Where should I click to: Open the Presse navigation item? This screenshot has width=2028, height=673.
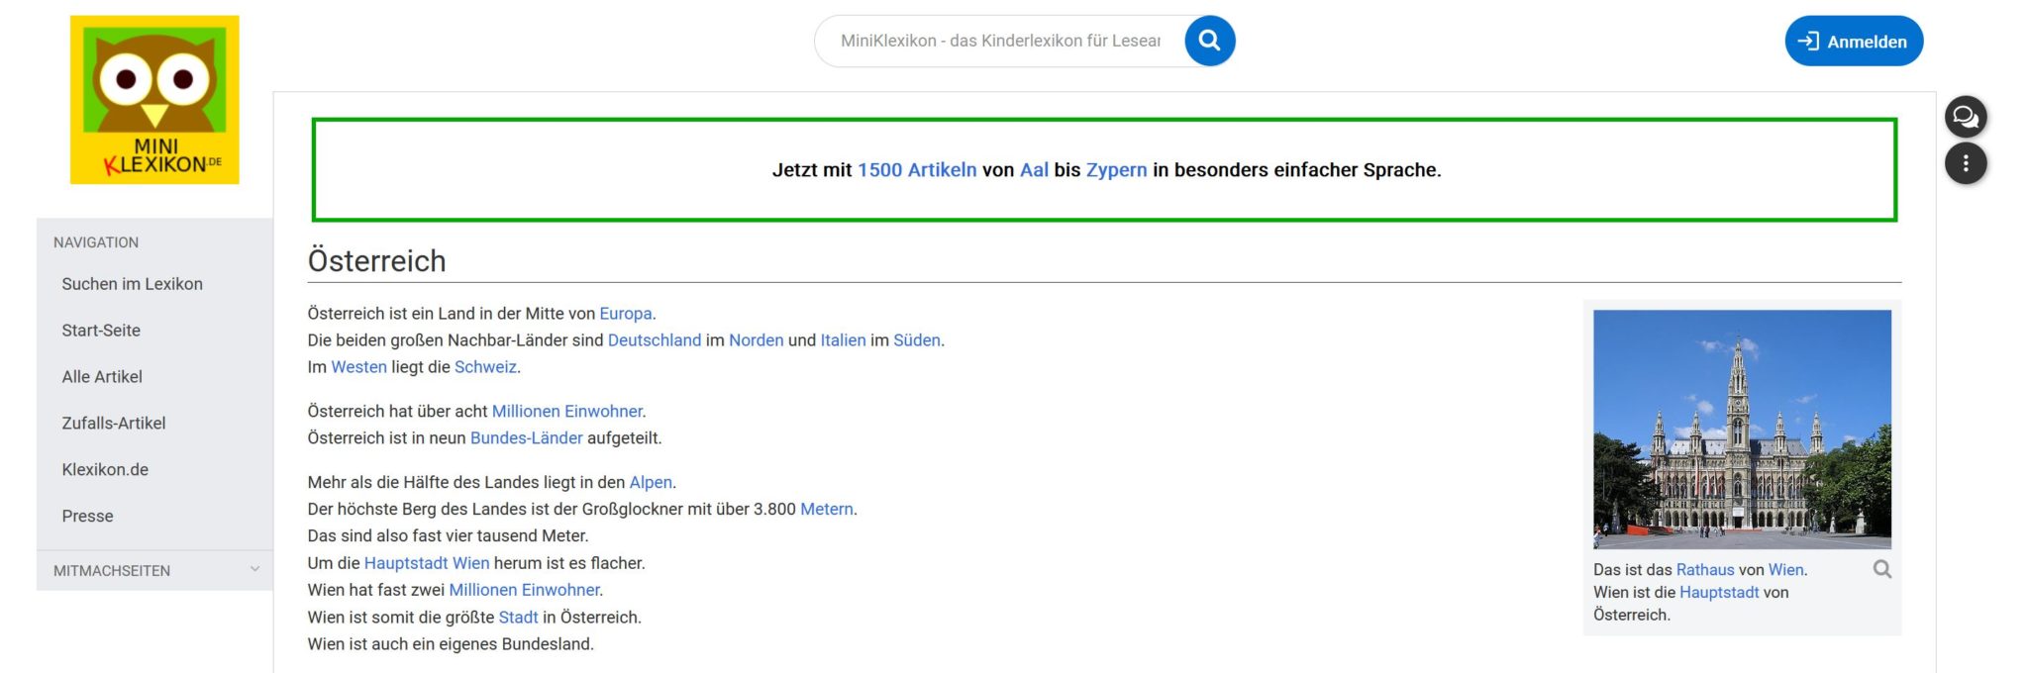87,517
